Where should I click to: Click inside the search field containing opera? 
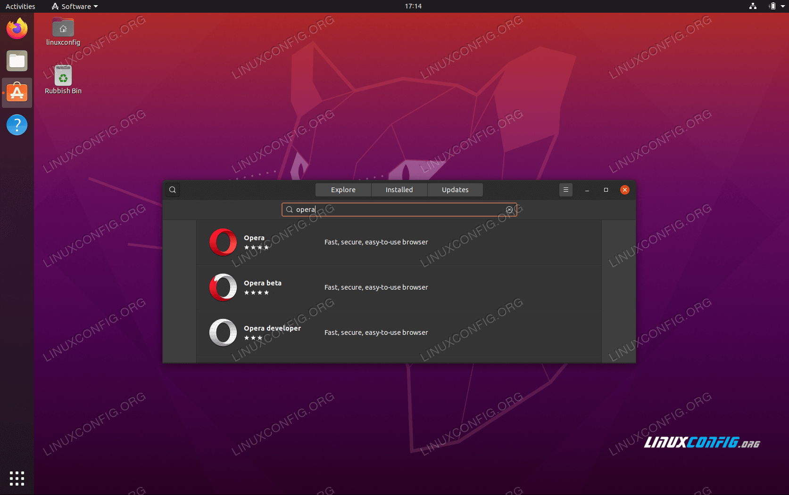click(x=399, y=210)
